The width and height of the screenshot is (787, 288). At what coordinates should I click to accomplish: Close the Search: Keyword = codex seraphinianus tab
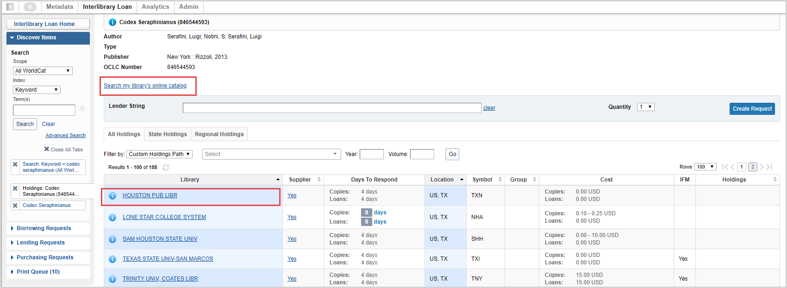click(15, 164)
